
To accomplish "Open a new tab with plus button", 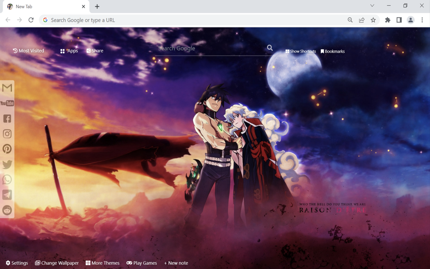I will [97, 6].
